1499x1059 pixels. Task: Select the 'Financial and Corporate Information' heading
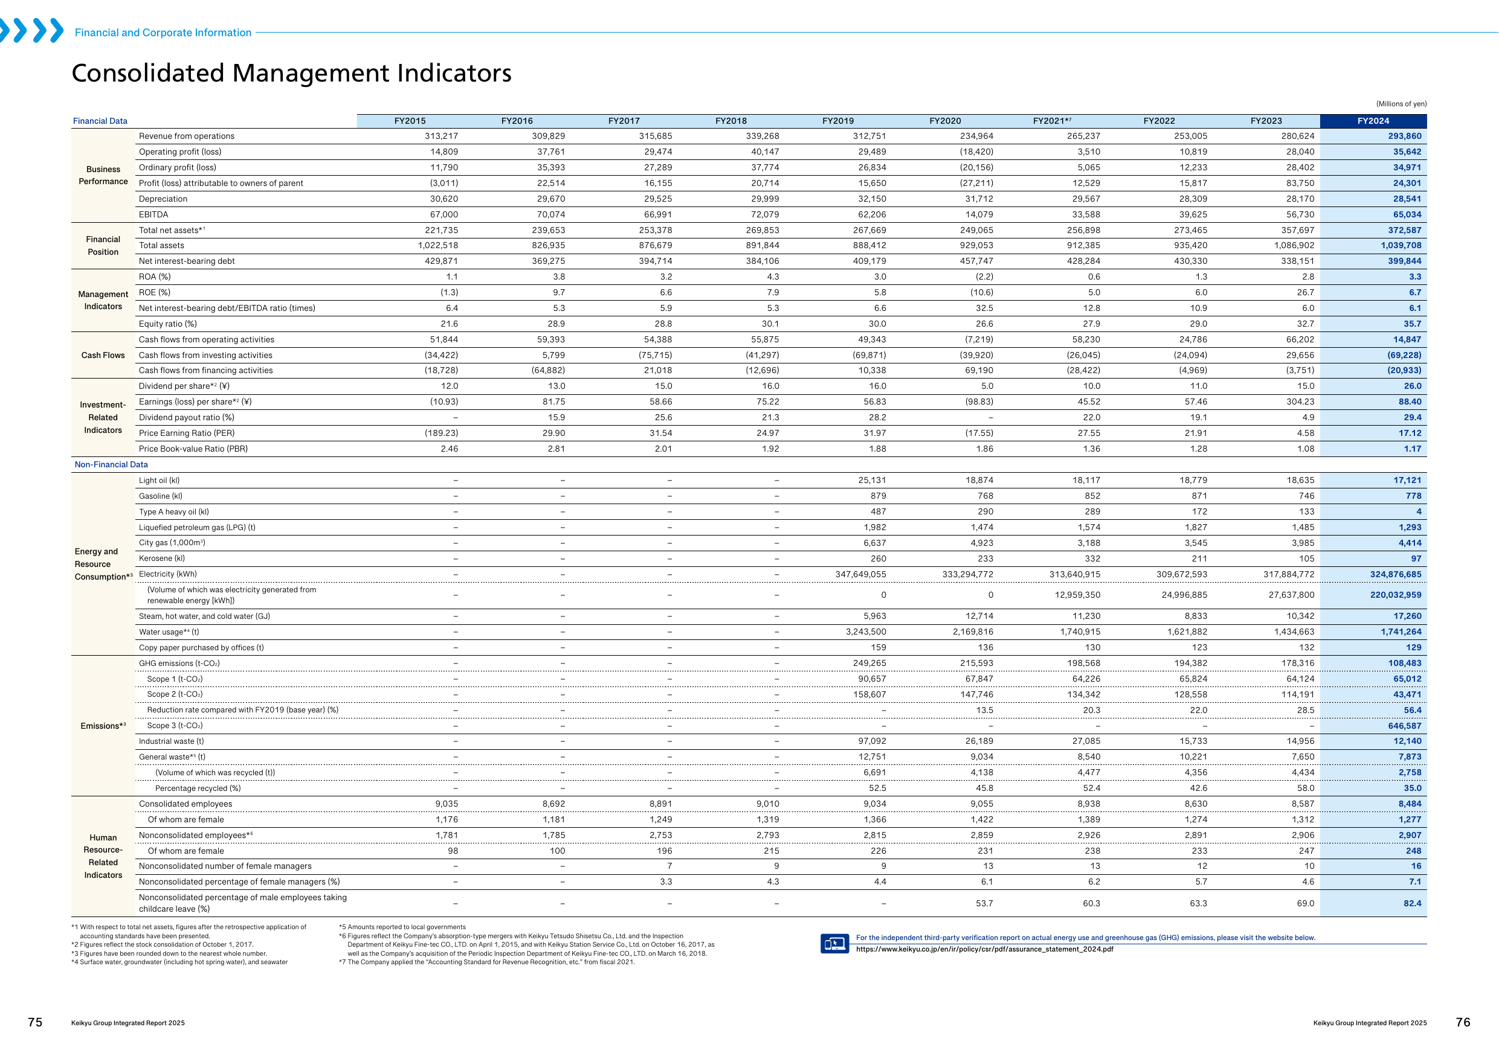[163, 33]
